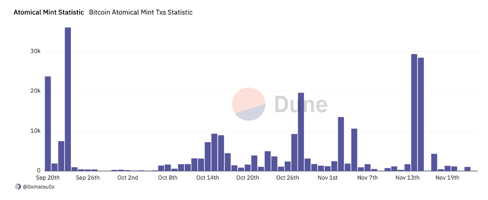Click the Oct 15th bar peaking near 9k
This screenshot has height=200, width=488.
click(x=214, y=152)
